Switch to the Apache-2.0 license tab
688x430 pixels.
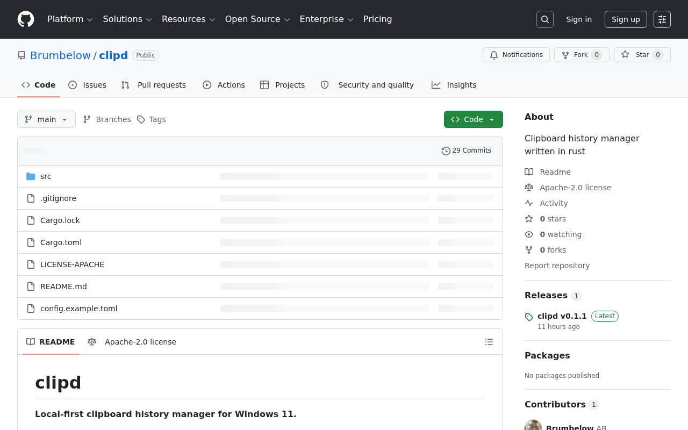pos(132,342)
